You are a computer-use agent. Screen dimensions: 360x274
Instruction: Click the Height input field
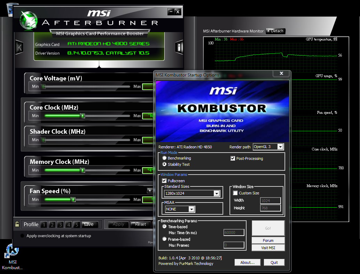[270, 208]
